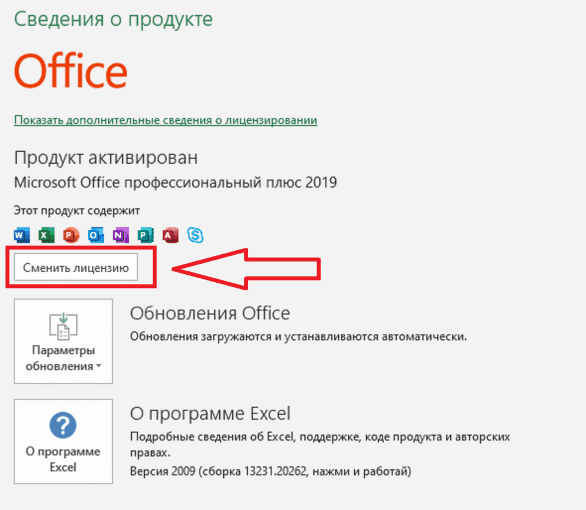Click the Publisher app icon
The height and width of the screenshot is (510, 586).
[x=145, y=235]
